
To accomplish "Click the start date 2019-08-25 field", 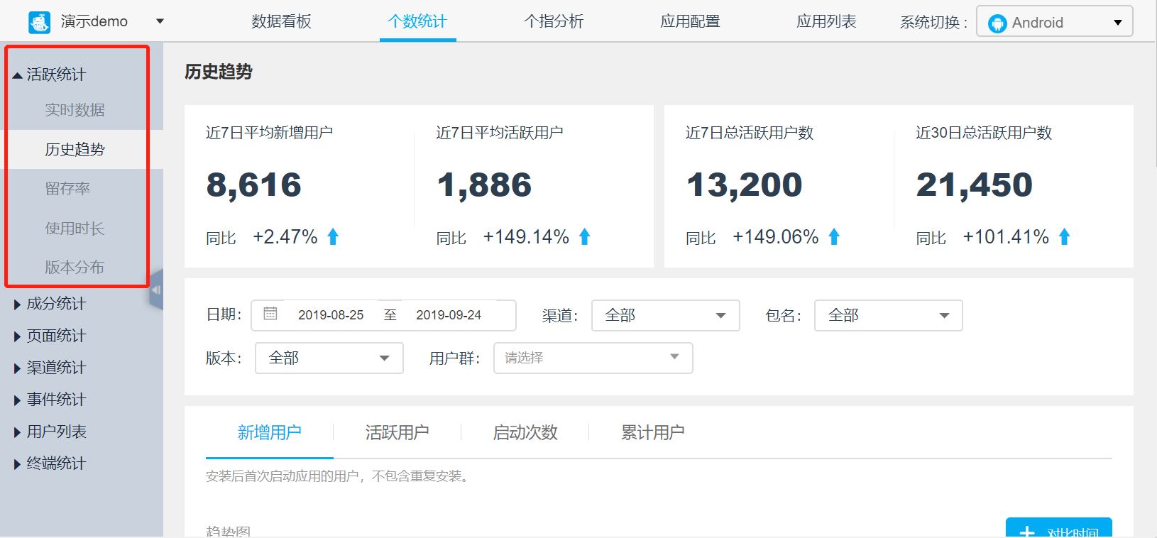I will 331,315.
